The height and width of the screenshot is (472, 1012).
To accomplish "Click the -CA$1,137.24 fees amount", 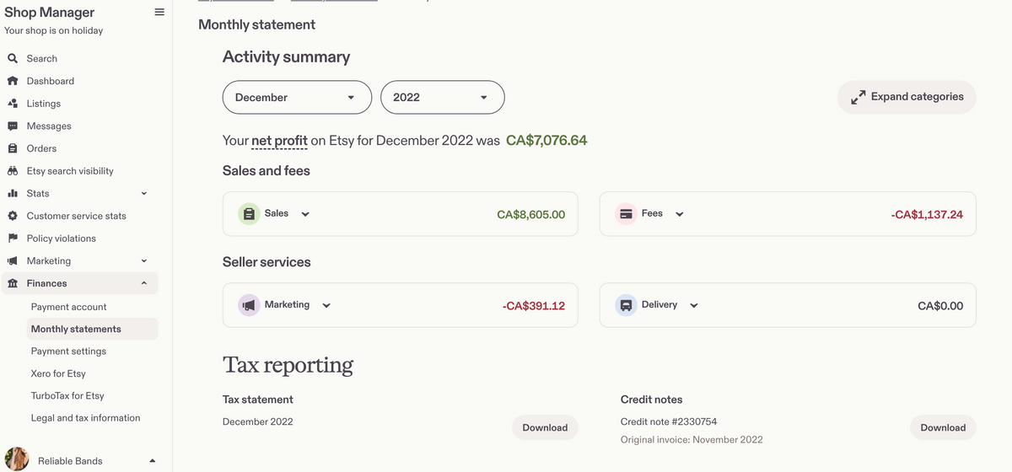I will click(x=927, y=215).
